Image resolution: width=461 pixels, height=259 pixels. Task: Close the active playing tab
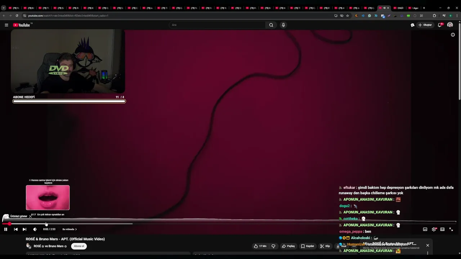click(388, 8)
